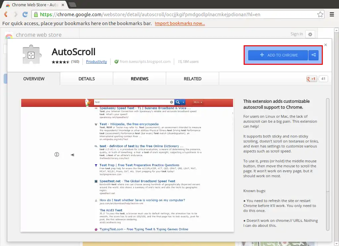Click the browser Back arrow

[6, 15]
